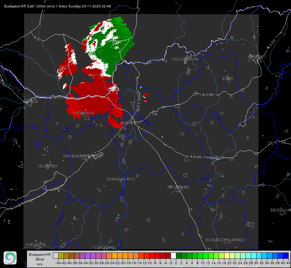This screenshot has height=268, width=291.
Task: Select the white zero-velocity legend swatch
Action: click(x=173, y=255)
